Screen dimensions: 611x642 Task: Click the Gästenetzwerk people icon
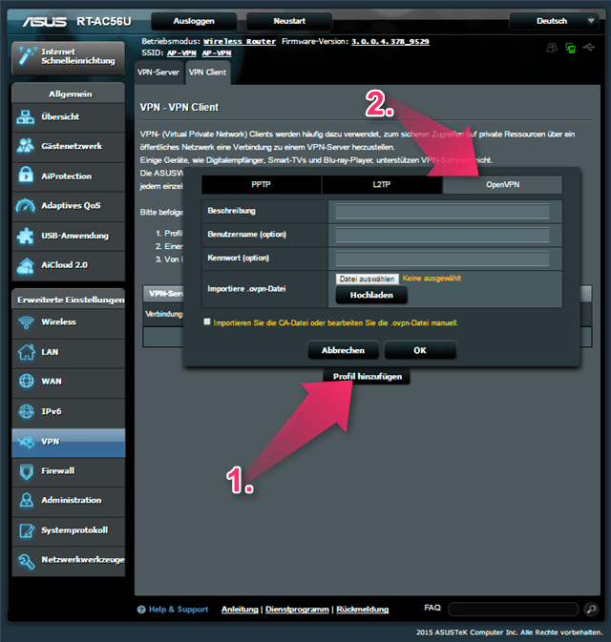point(26,146)
